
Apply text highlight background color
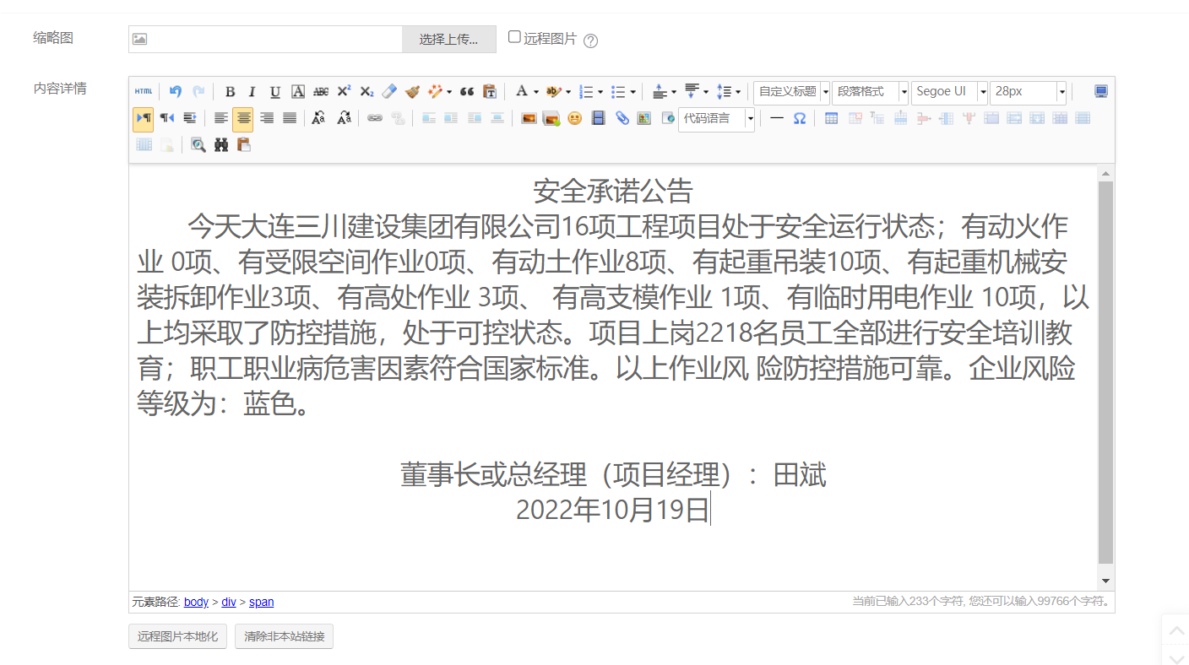tap(553, 91)
